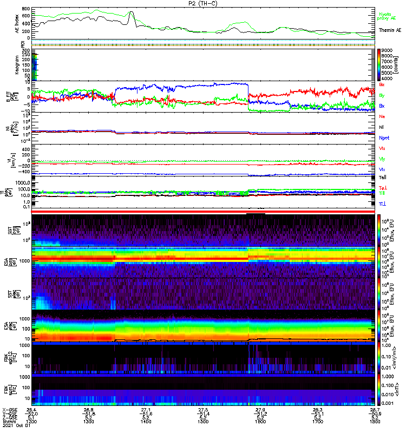406x433 pixels.
Task: Click the blue Bx legend label
Action: [x=382, y=106]
